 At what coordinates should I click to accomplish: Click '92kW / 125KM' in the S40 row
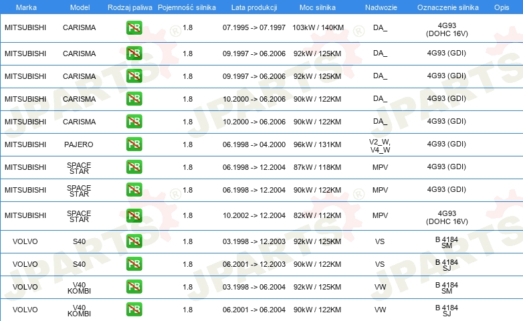coord(317,241)
